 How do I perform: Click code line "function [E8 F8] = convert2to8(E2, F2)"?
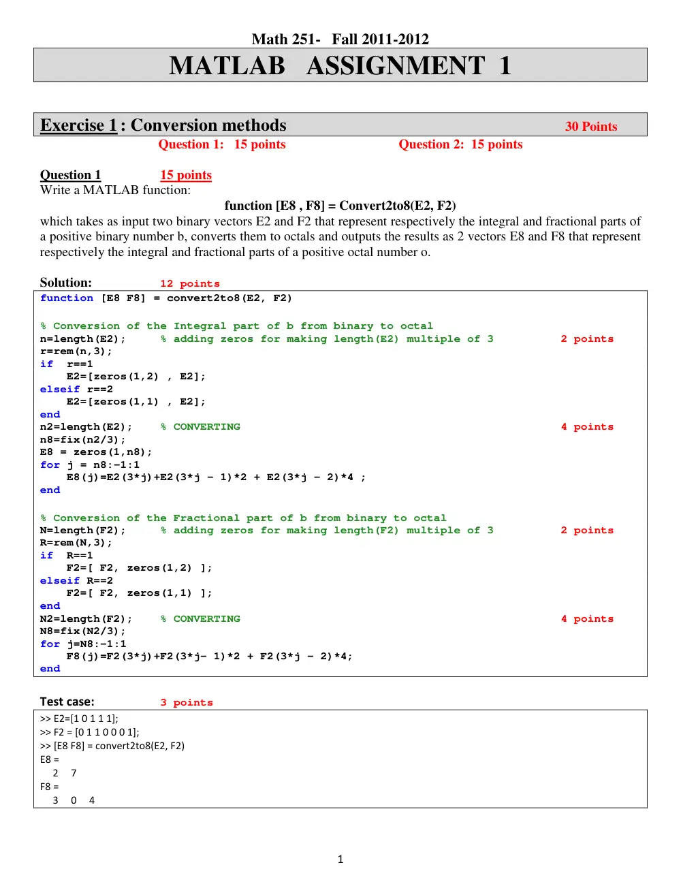[166, 298]
